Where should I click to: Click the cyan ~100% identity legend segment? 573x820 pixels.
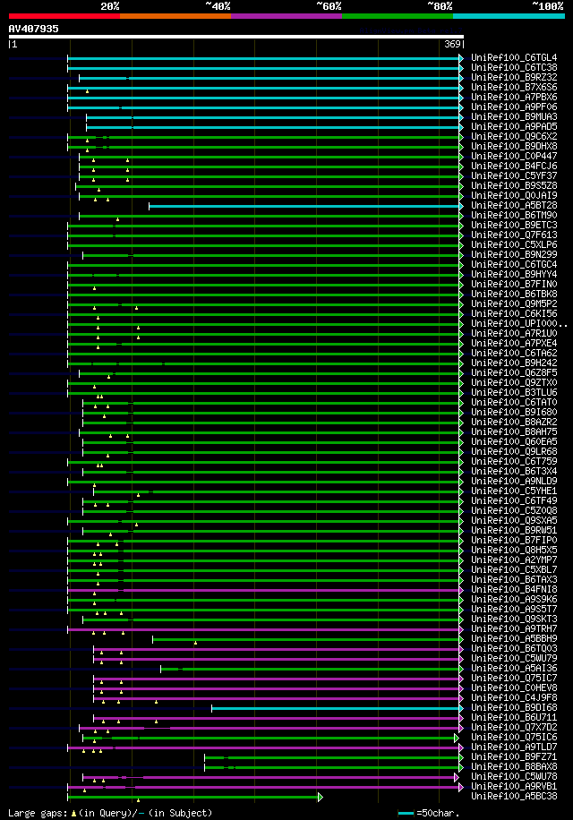(509, 16)
